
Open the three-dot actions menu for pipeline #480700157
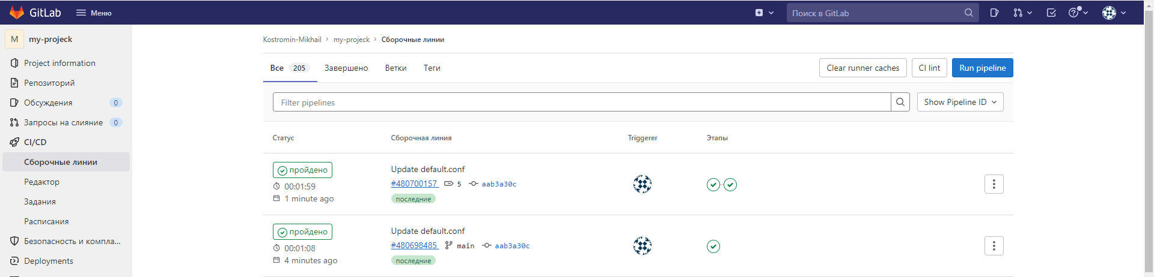point(994,184)
